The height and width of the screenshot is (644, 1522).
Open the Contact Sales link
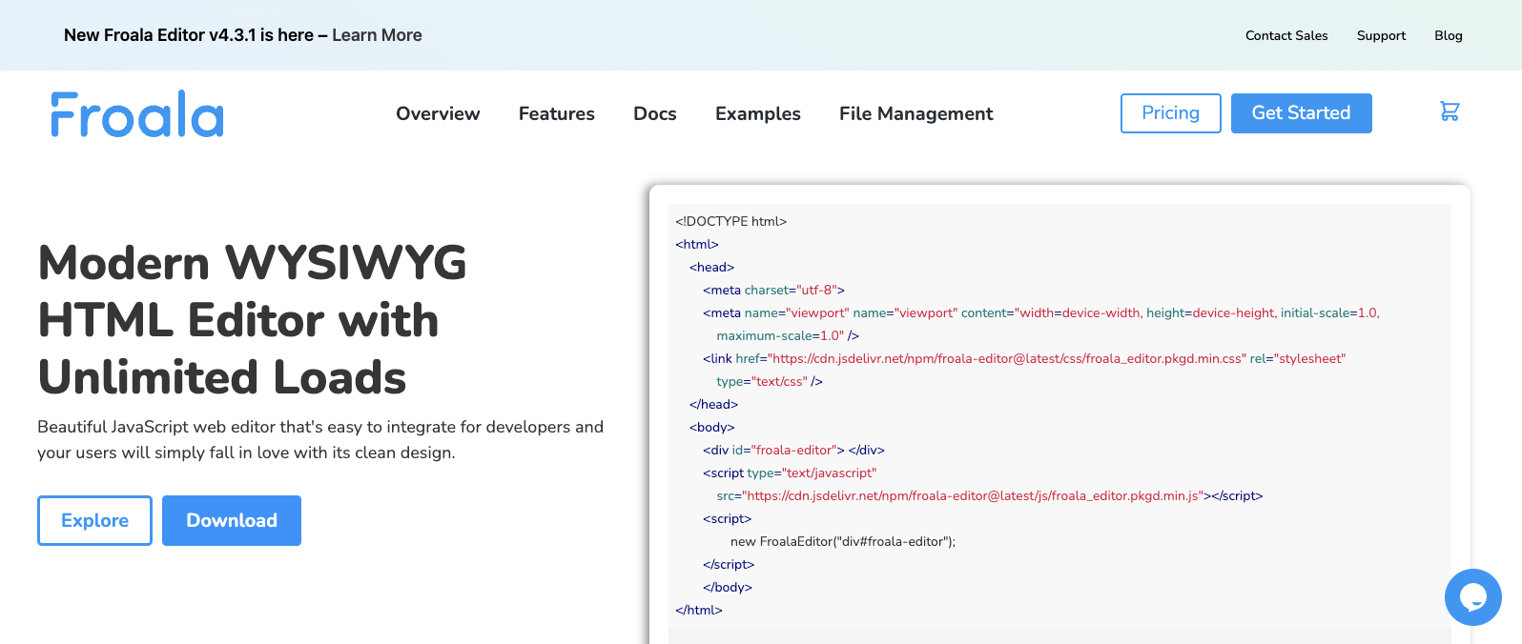(x=1286, y=35)
